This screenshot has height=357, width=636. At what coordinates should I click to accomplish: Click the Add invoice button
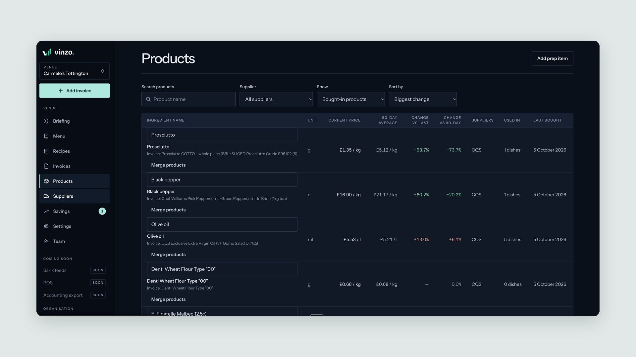pos(75,91)
